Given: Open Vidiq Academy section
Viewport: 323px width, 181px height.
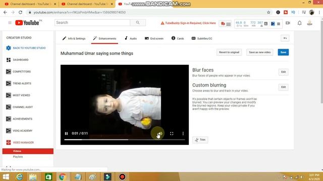Looking at the screenshot, I should point(19,131).
